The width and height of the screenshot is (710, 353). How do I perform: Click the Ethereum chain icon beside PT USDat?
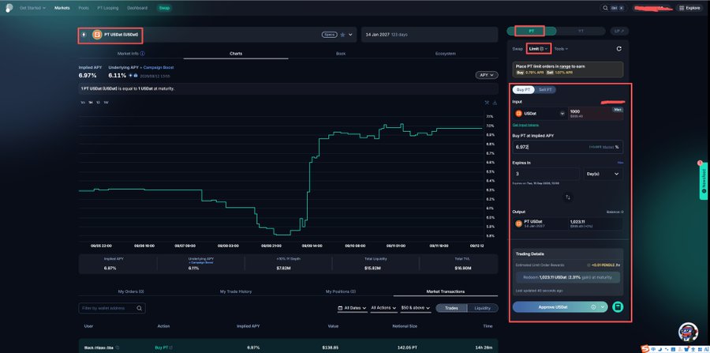click(84, 35)
